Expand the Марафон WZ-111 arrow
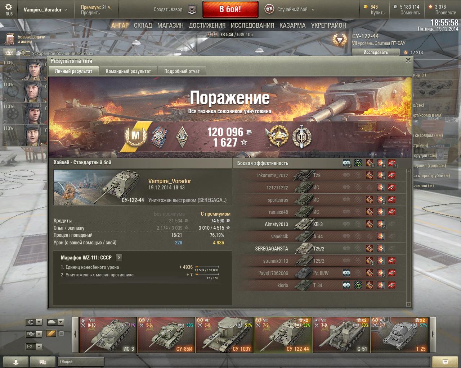 coord(119,257)
